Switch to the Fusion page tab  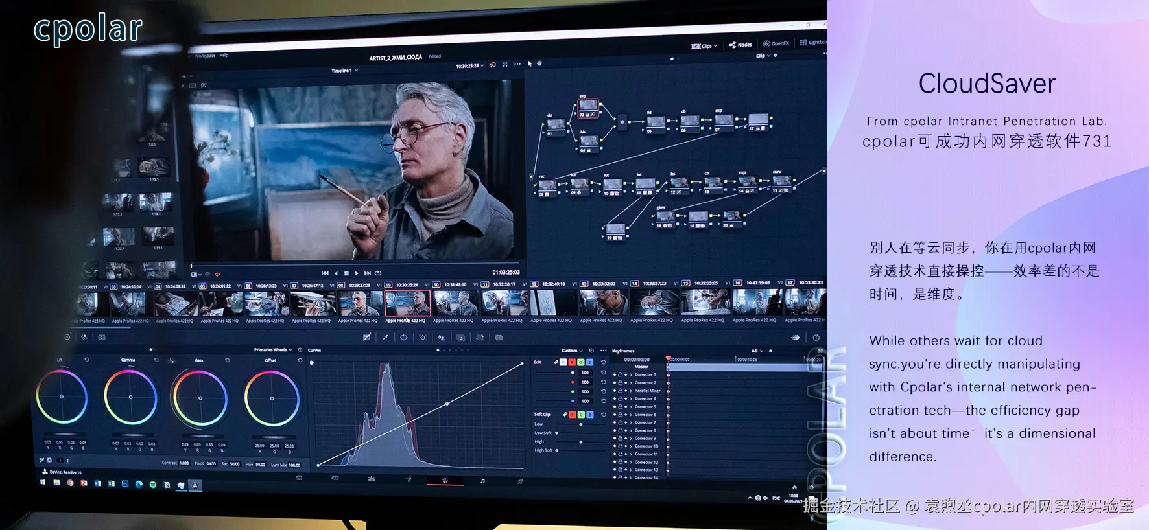(408, 480)
